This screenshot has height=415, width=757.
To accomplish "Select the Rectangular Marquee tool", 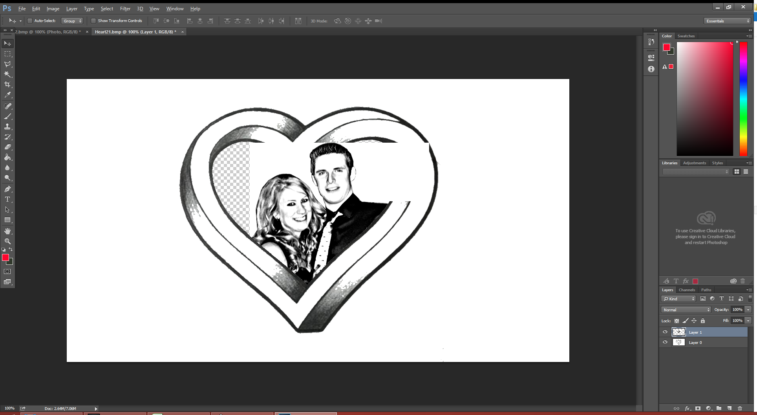I will pyautogui.click(x=7, y=54).
